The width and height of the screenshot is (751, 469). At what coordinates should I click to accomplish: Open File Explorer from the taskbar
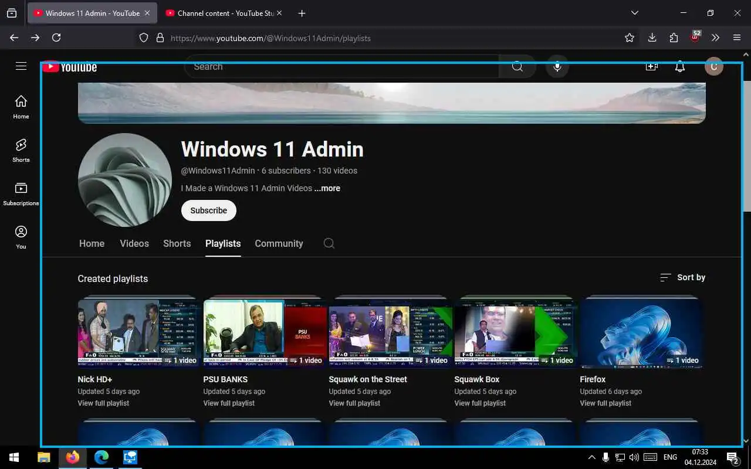pos(44,457)
